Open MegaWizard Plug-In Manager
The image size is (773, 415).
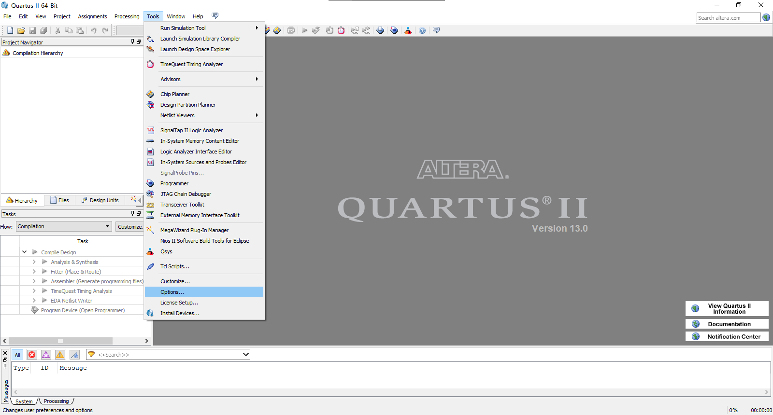(204, 230)
